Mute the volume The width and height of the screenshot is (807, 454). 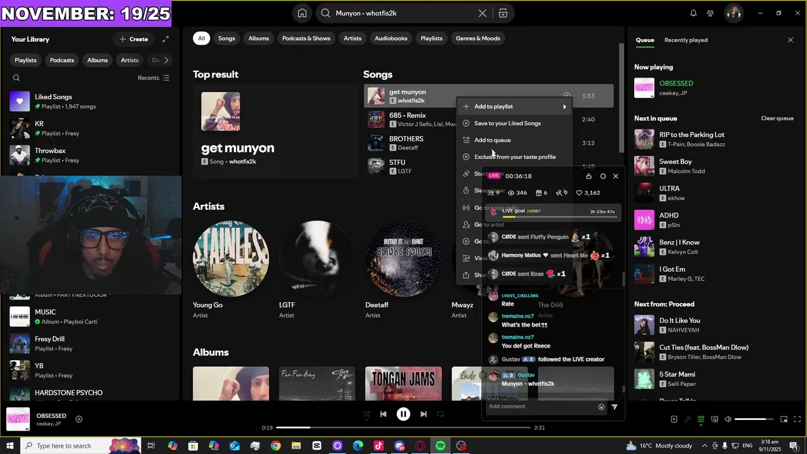coord(728,419)
